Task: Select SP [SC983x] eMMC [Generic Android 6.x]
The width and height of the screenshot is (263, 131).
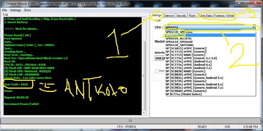Action: (210, 84)
